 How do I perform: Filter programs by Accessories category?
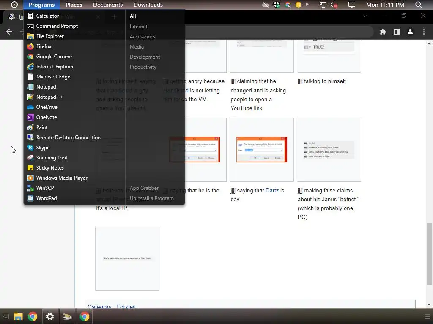pyautogui.click(x=143, y=37)
